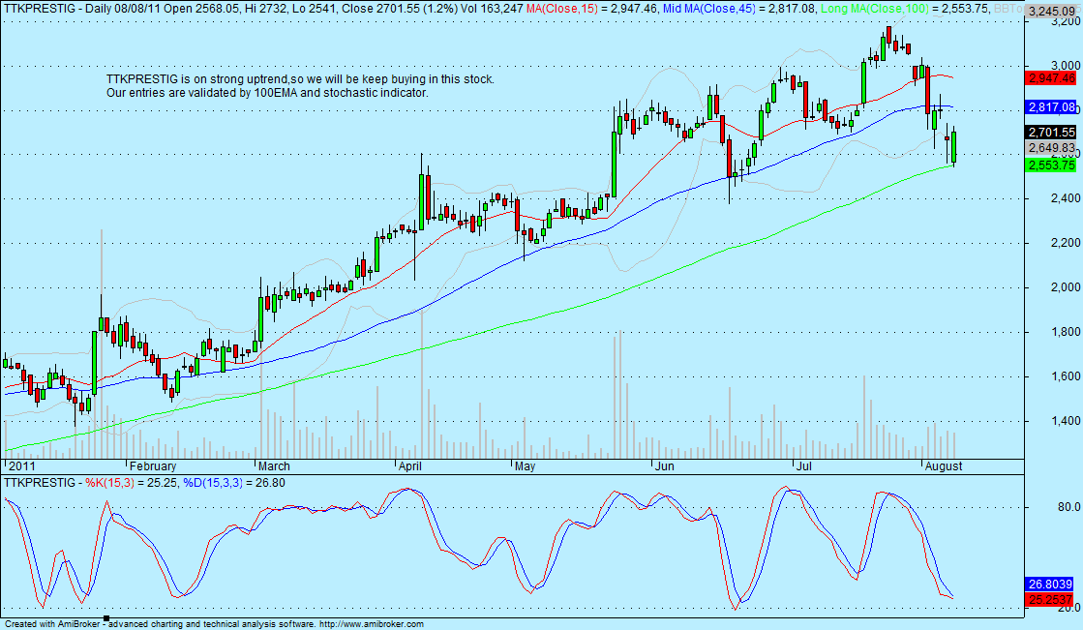The height and width of the screenshot is (630, 1083).
Task: Click the red 25.2537 stochastic value tag
Action: click(x=1050, y=599)
